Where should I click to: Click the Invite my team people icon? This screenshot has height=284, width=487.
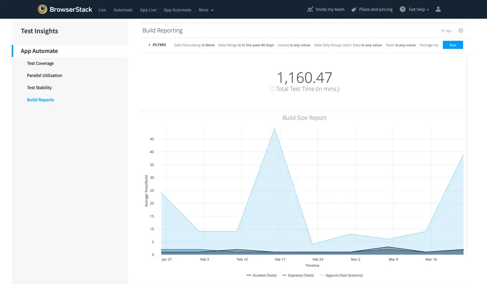310,9
